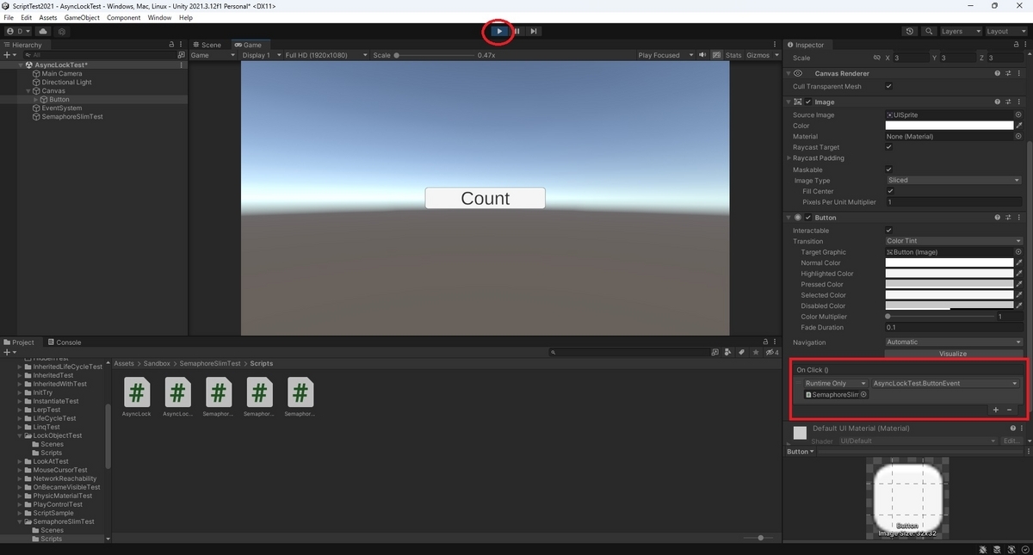Add a new On Click event entry
This screenshot has width=1033, height=555.
tap(996, 410)
